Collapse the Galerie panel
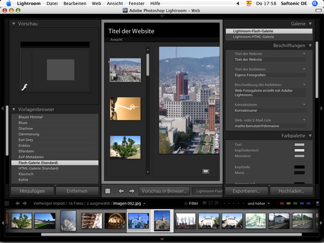This screenshot has width=324, height=243. coord(311,24)
